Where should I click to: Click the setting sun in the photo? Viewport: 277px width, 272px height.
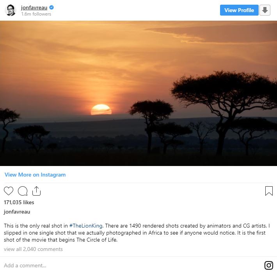click(x=101, y=110)
